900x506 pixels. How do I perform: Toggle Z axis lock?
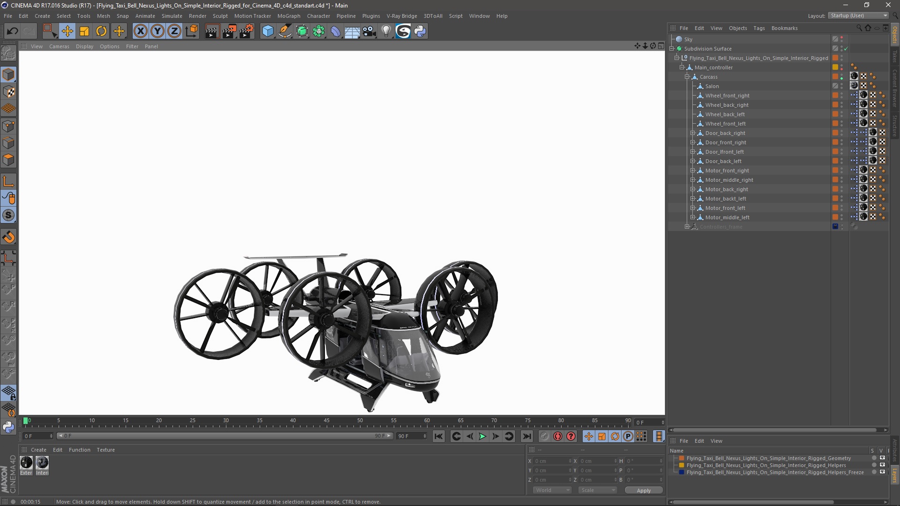point(174,31)
